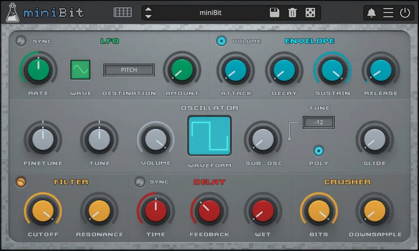The image size is (419, 251).
Task: Click the preset stepper arrows
Action: [x=148, y=12]
